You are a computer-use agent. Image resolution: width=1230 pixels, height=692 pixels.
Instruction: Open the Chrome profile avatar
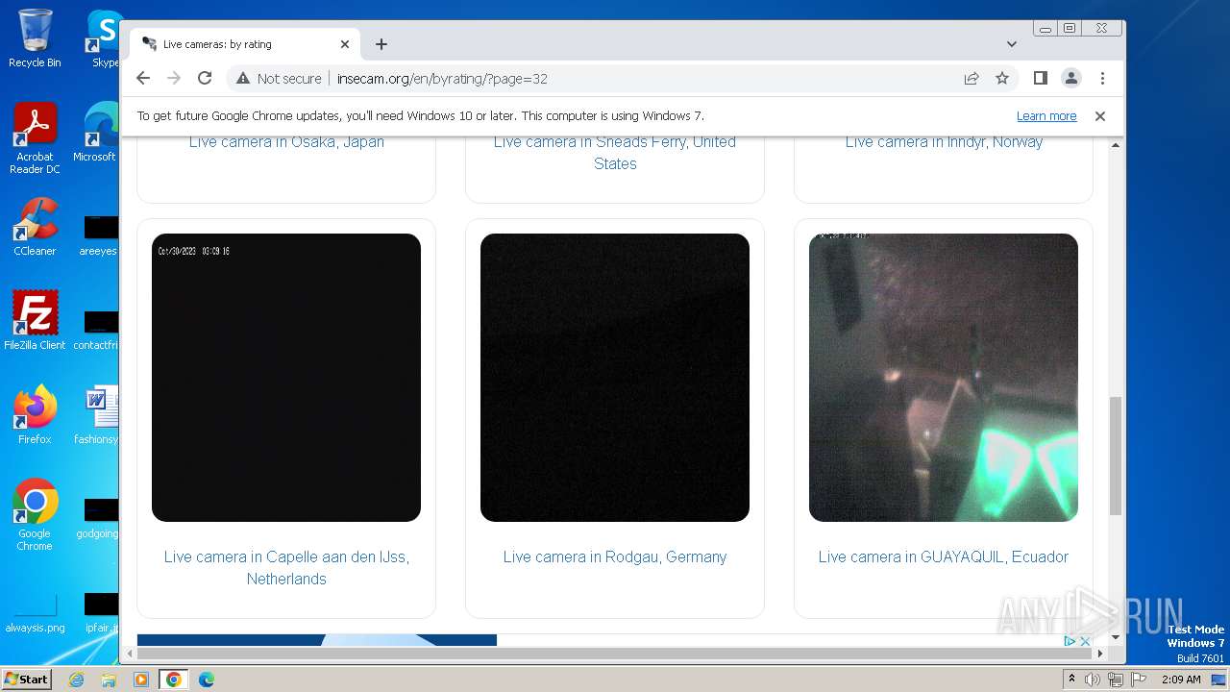tap(1071, 78)
